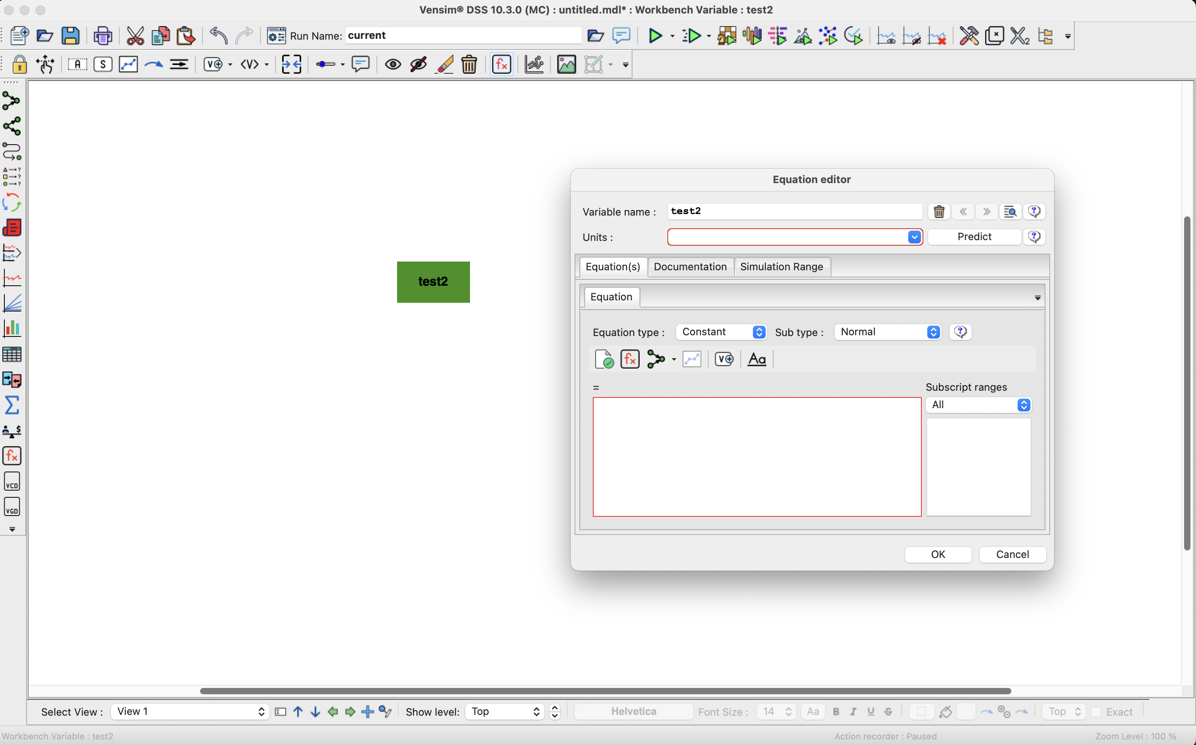Viewport: 1196px width, 745px height.
Task: Open Causes Tree tool in left sidebar
Action: [12, 101]
